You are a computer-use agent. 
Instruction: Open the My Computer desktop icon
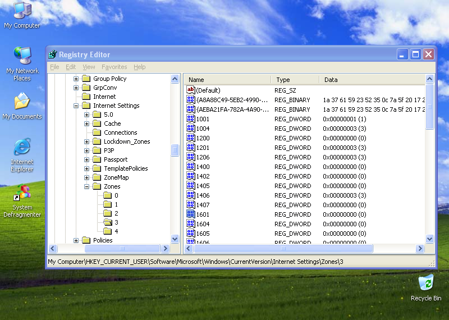pyautogui.click(x=22, y=15)
